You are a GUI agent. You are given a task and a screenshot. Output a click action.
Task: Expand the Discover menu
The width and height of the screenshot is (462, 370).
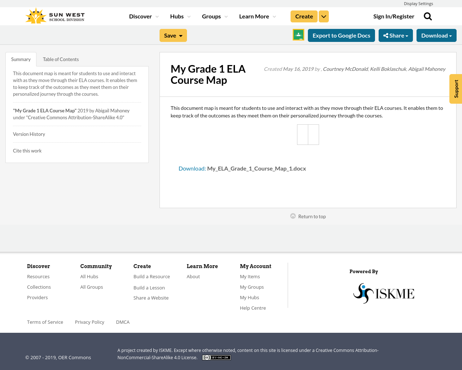tap(143, 16)
